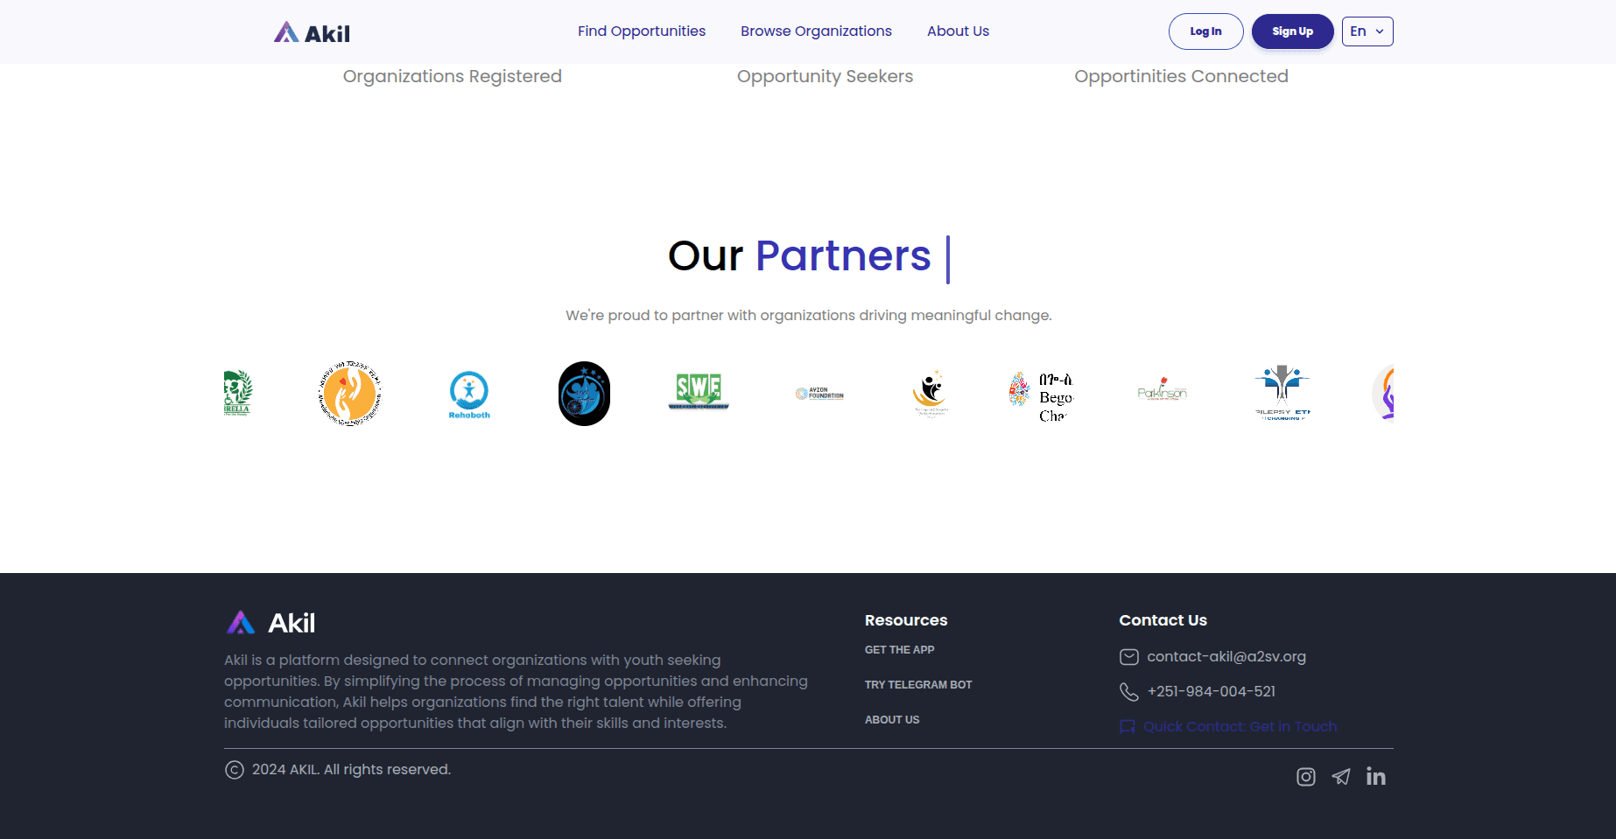Click Organizations Registered stat label
Image resolution: width=1616 pixels, height=839 pixels.
tap(453, 76)
